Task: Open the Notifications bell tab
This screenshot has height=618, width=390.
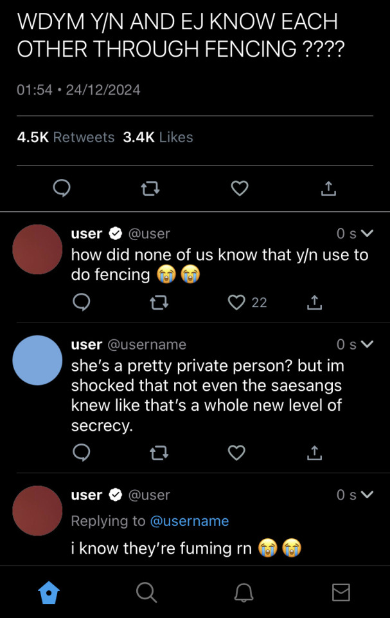Action: pyautogui.click(x=244, y=592)
